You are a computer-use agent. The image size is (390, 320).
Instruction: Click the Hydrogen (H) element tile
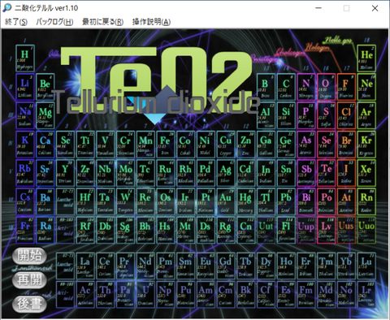coord(25,58)
